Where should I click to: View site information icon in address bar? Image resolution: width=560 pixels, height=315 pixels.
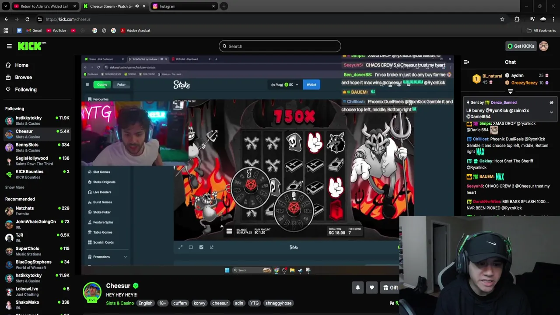click(40, 19)
